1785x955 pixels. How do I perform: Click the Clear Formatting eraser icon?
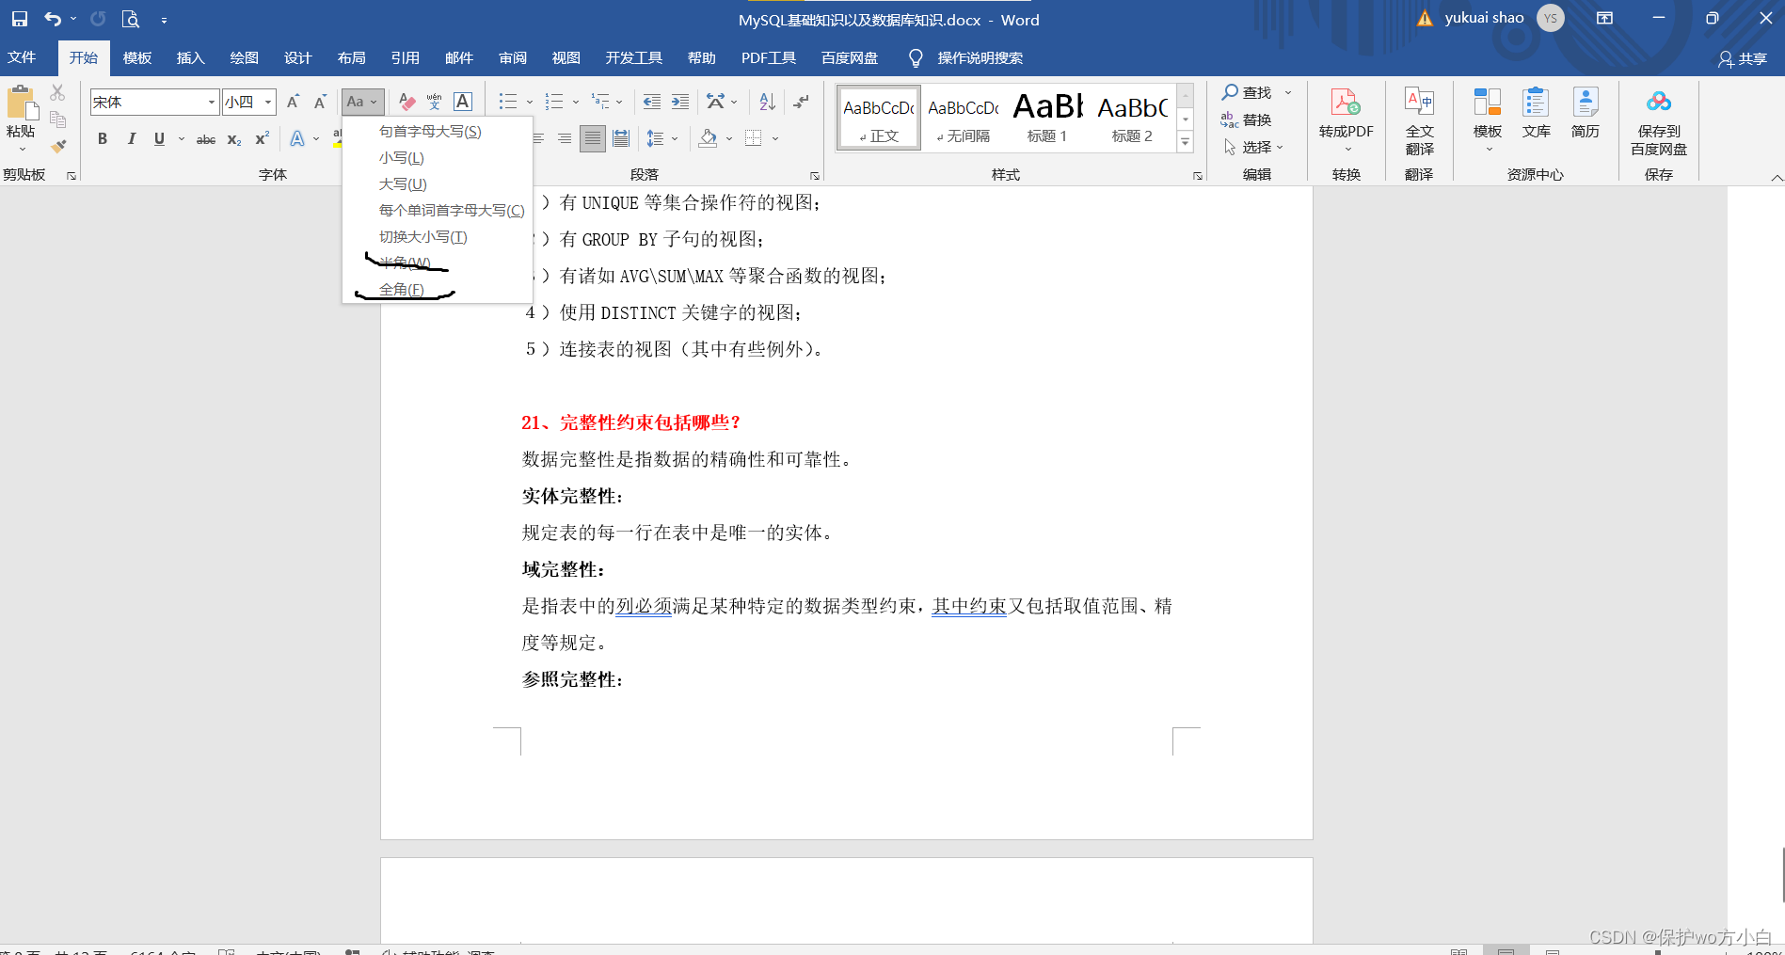tap(406, 102)
